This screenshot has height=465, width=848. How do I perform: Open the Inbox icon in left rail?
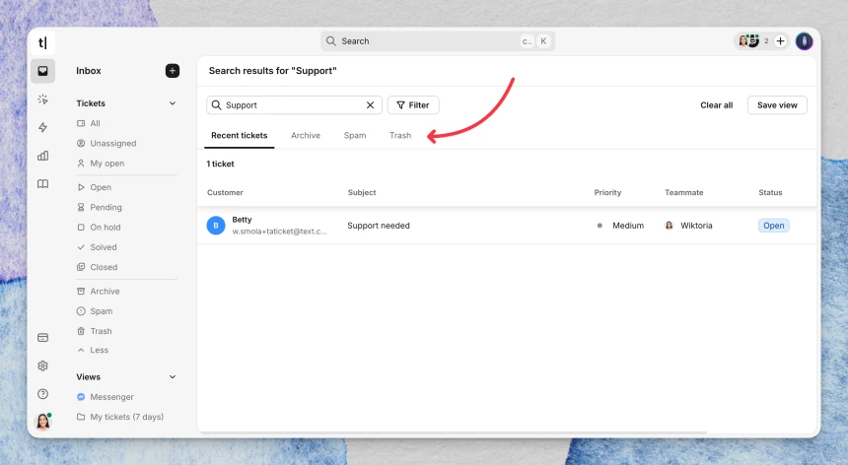coord(42,71)
